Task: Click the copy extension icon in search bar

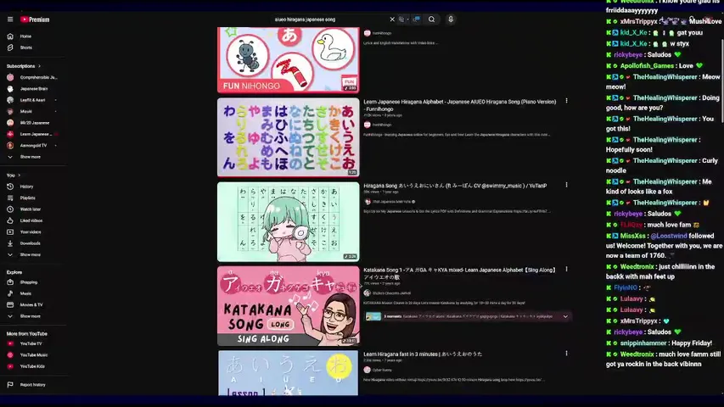Action: (x=401, y=20)
